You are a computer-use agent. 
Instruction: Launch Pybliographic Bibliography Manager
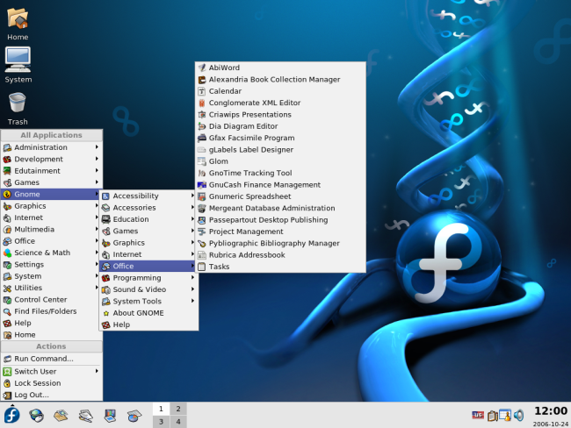[x=280, y=243]
